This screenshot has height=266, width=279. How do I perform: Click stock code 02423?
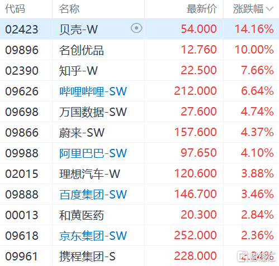22,30
